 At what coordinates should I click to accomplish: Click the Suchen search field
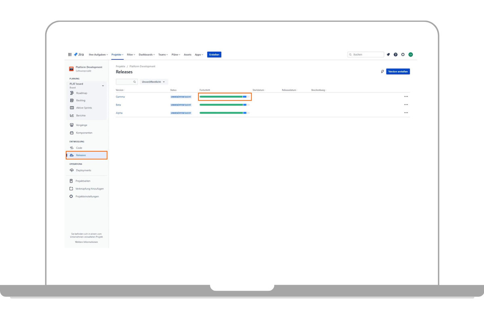pyautogui.click(x=367, y=55)
